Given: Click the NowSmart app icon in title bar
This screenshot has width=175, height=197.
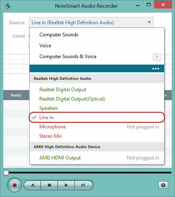Looking at the screenshot, I should pos(7,6).
